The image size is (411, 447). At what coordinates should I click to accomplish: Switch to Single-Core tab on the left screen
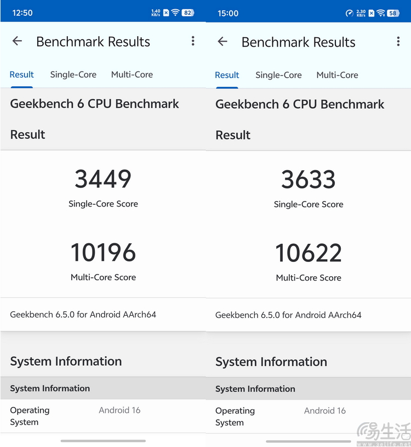(x=73, y=75)
